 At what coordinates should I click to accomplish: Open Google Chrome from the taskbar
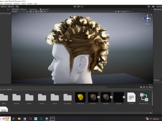[x=25, y=119]
